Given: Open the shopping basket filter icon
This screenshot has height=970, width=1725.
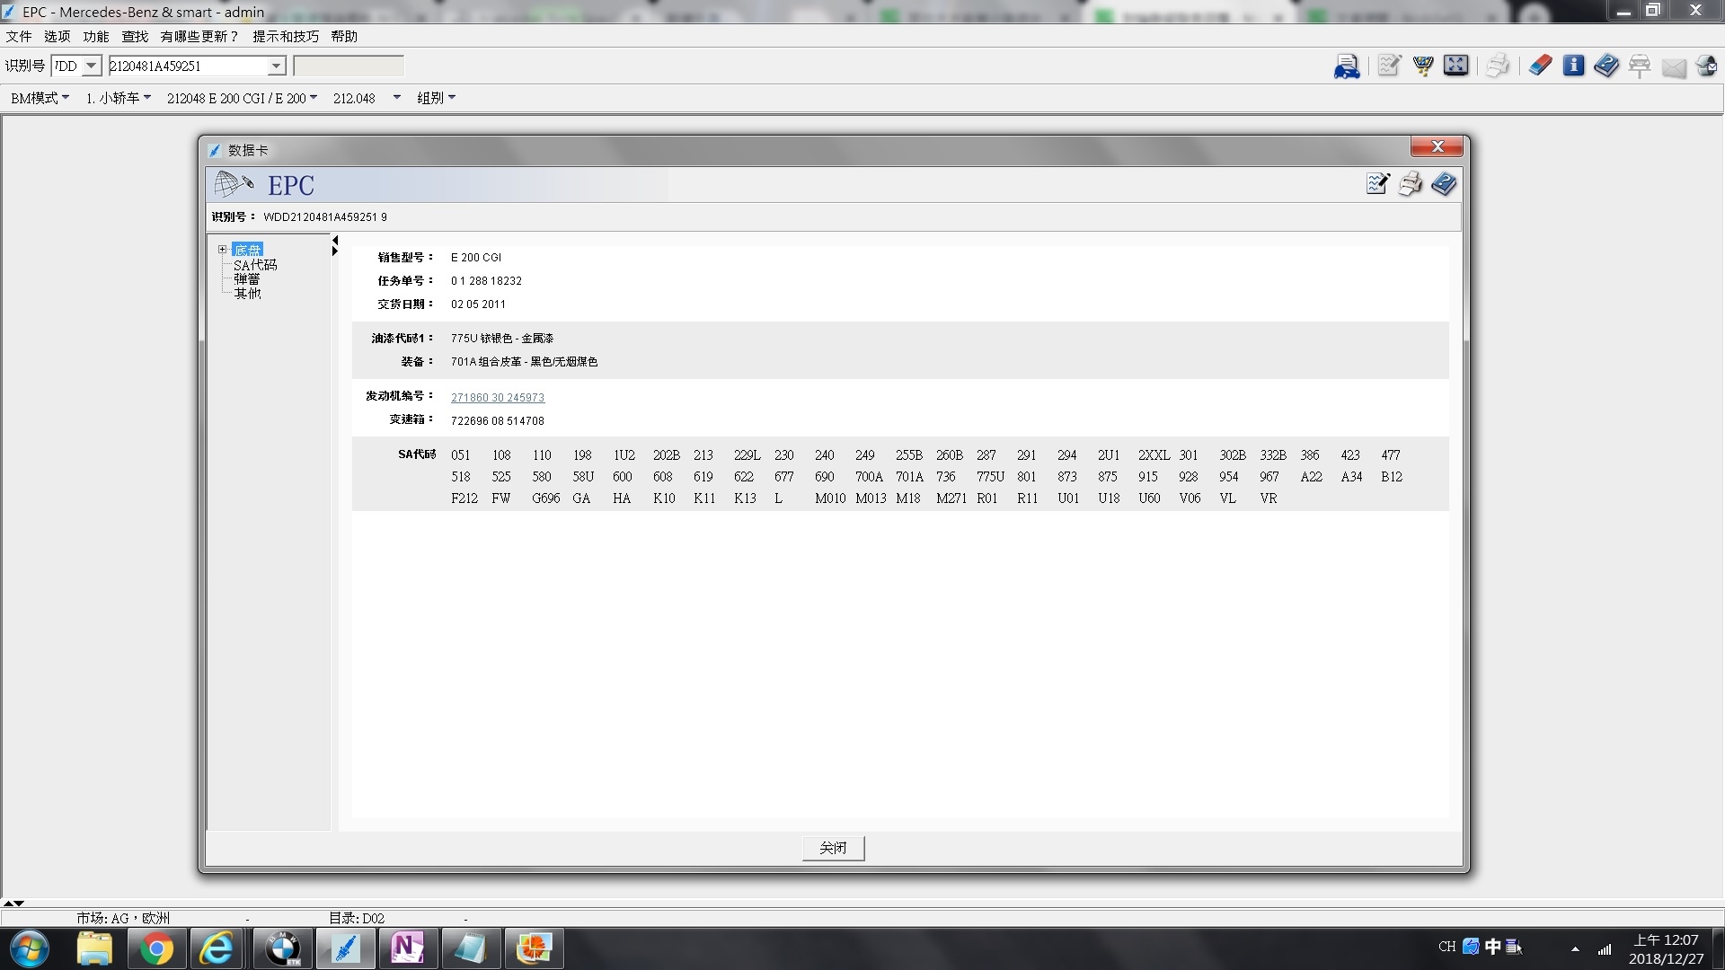Looking at the screenshot, I should [1423, 66].
